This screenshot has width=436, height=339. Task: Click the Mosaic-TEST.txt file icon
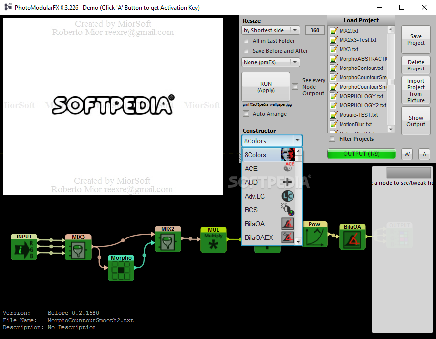click(x=333, y=114)
